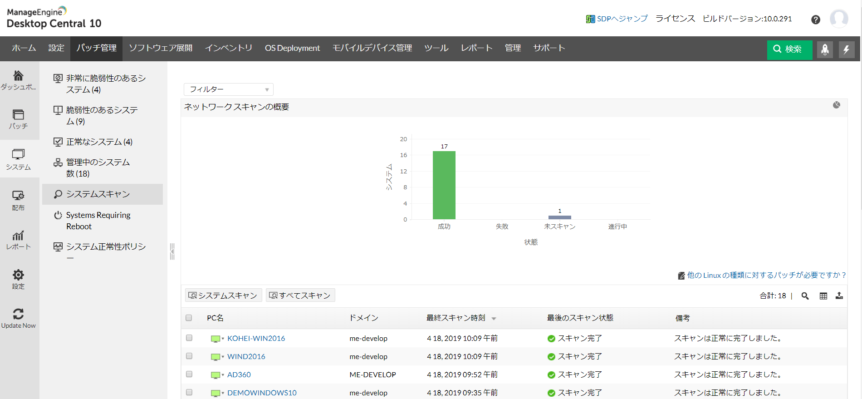Open the インベントリ menu tab
The width and height of the screenshot is (862, 399).
click(x=228, y=48)
